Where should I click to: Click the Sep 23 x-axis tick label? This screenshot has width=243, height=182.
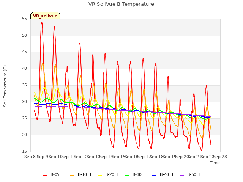click(220, 157)
